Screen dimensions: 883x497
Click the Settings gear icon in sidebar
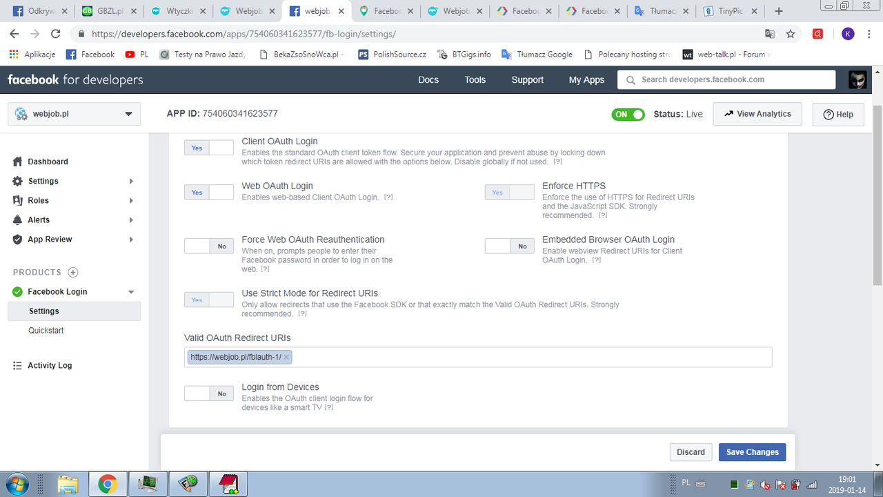(x=17, y=181)
